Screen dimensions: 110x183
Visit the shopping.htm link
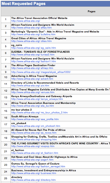(34, 140)
